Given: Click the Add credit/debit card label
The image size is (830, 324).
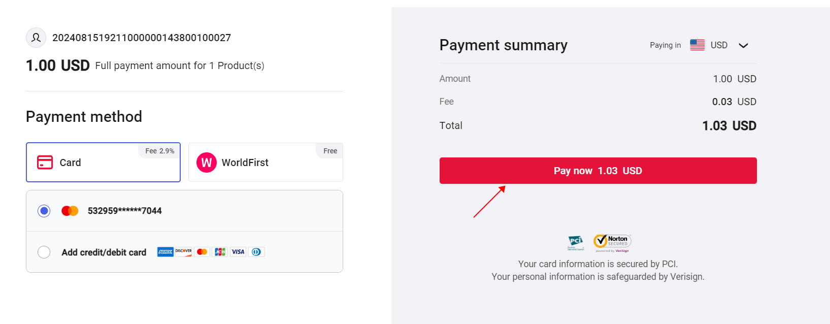Looking at the screenshot, I should (x=104, y=252).
